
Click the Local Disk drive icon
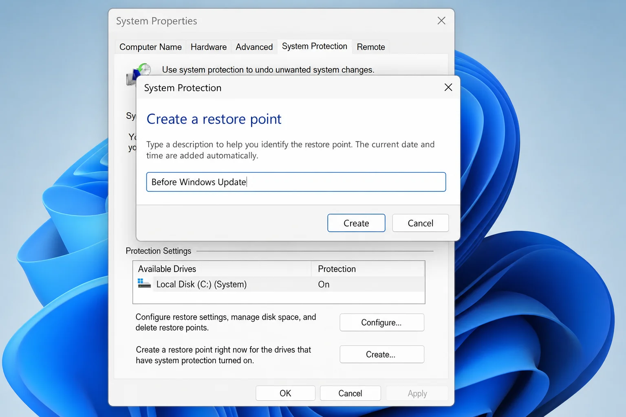[x=144, y=283]
